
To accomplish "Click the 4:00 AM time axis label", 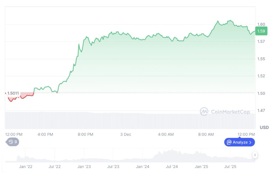I will (x=166, y=134).
